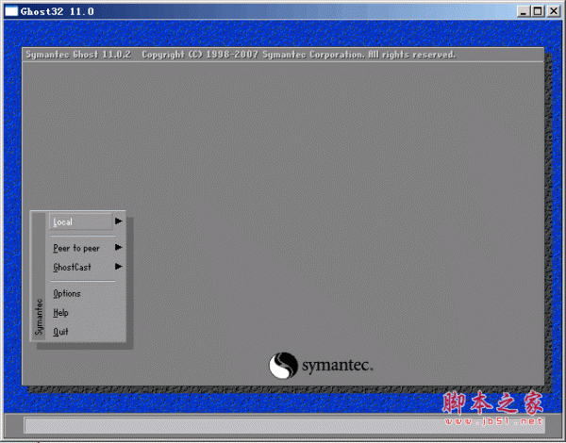Image resolution: width=566 pixels, height=443 pixels.
Task: Expand the Peer to peer submenu arrow
Action: 119,248
